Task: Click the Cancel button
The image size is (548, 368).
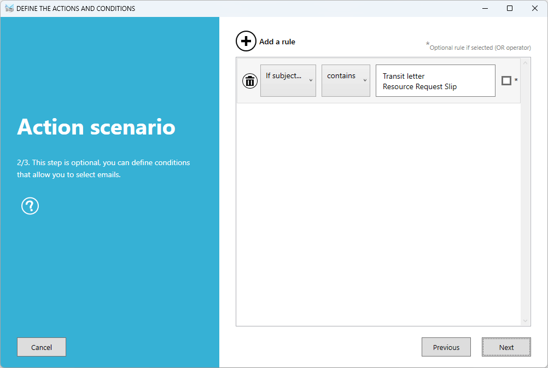Action: click(42, 347)
